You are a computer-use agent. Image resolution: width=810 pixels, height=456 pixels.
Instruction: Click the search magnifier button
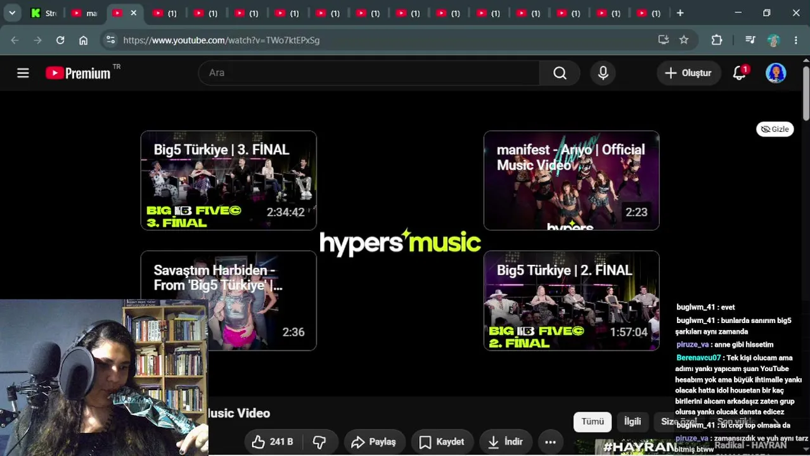pyautogui.click(x=560, y=73)
